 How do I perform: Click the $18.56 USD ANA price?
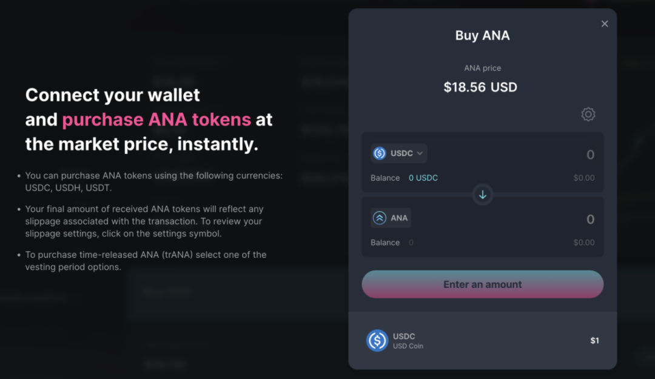[480, 87]
